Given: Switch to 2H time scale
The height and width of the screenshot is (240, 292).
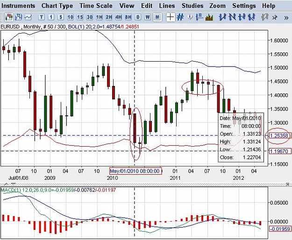Looking at the screenshot, I should pos(109,17).
